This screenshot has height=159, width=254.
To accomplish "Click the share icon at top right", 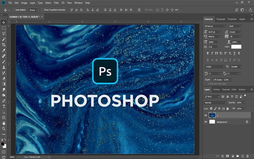I will [x=250, y=10].
